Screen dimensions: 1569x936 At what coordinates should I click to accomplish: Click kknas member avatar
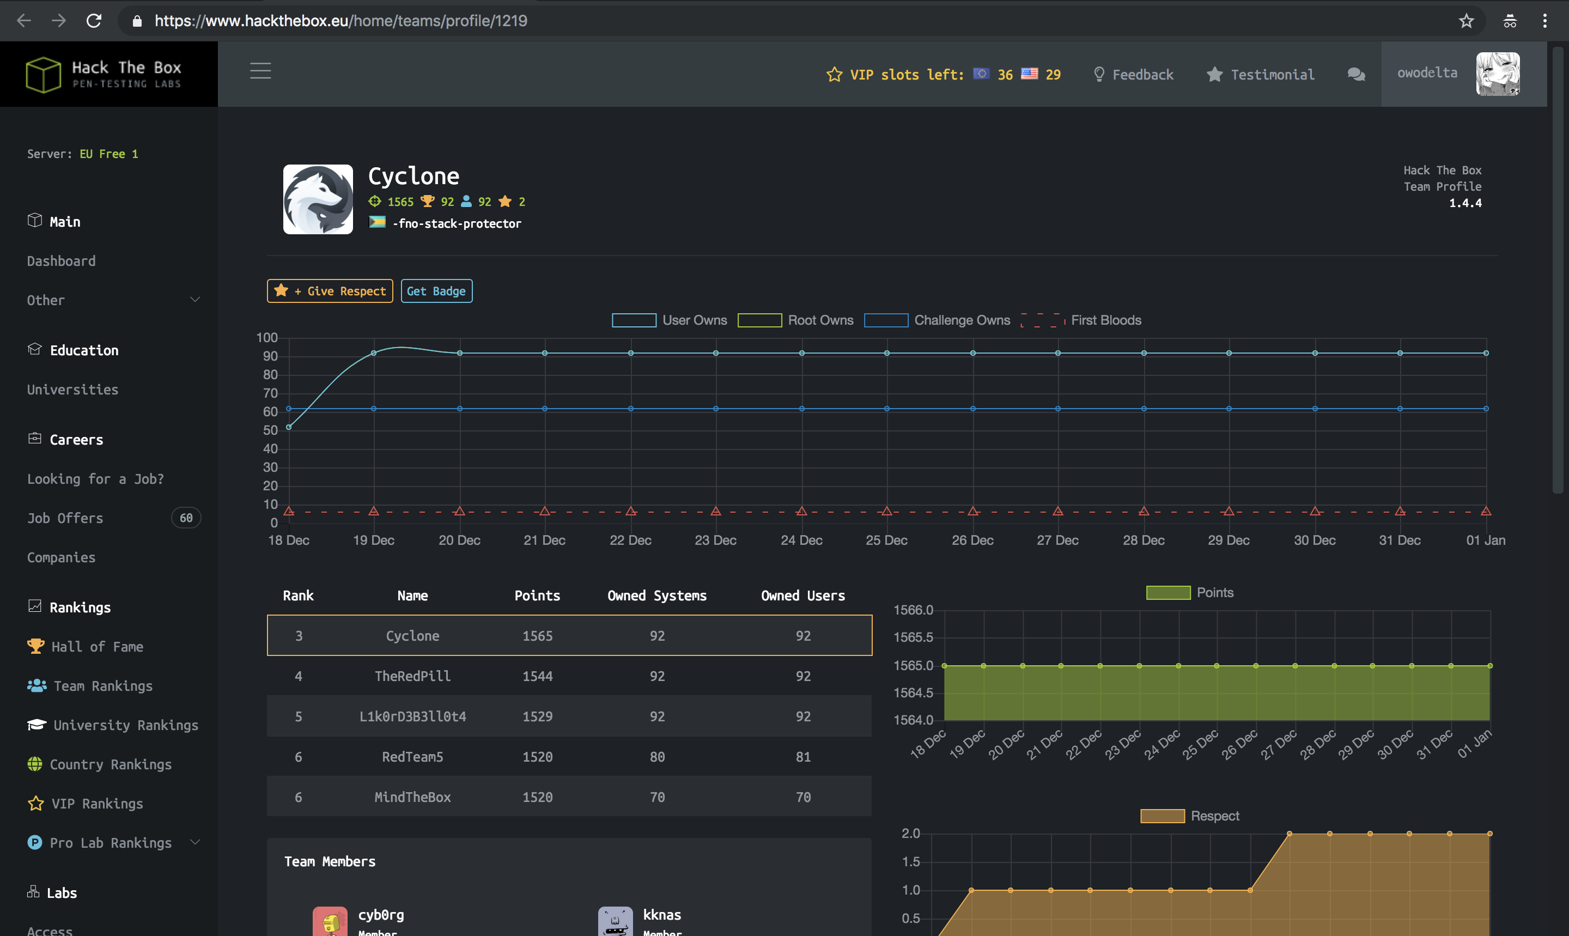[x=615, y=921]
